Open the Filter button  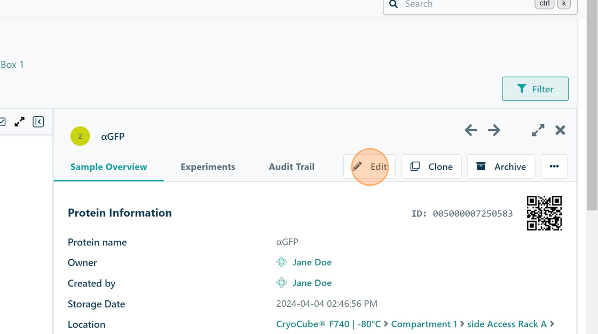coord(535,89)
